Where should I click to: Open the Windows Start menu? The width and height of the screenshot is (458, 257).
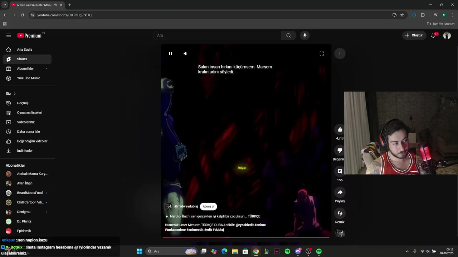pos(140,251)
